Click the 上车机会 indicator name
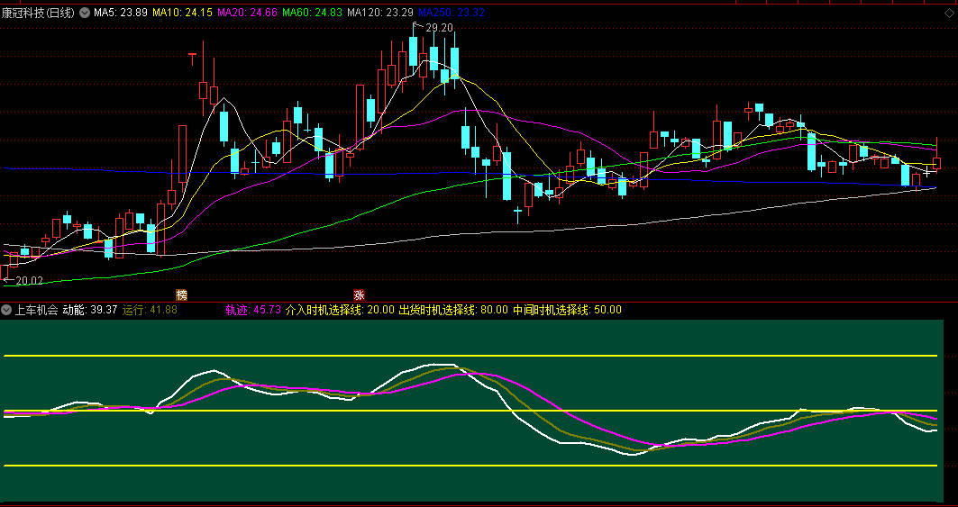Viewport: 958px width, 507px height. click(36, 310)
